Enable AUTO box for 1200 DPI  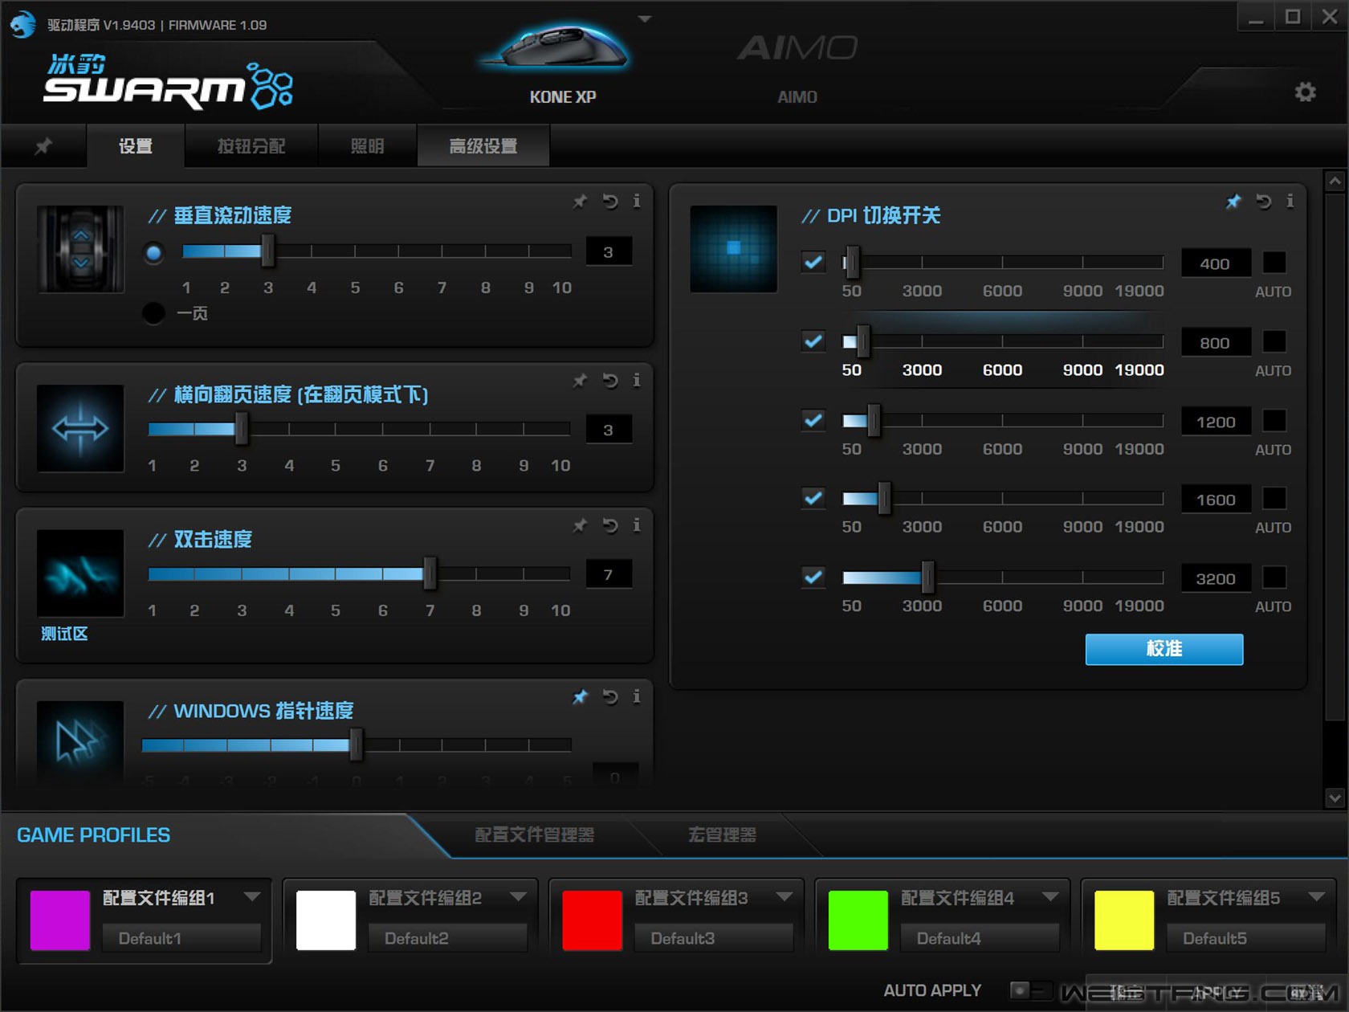pyautogui.click(x=1274, y=421)
